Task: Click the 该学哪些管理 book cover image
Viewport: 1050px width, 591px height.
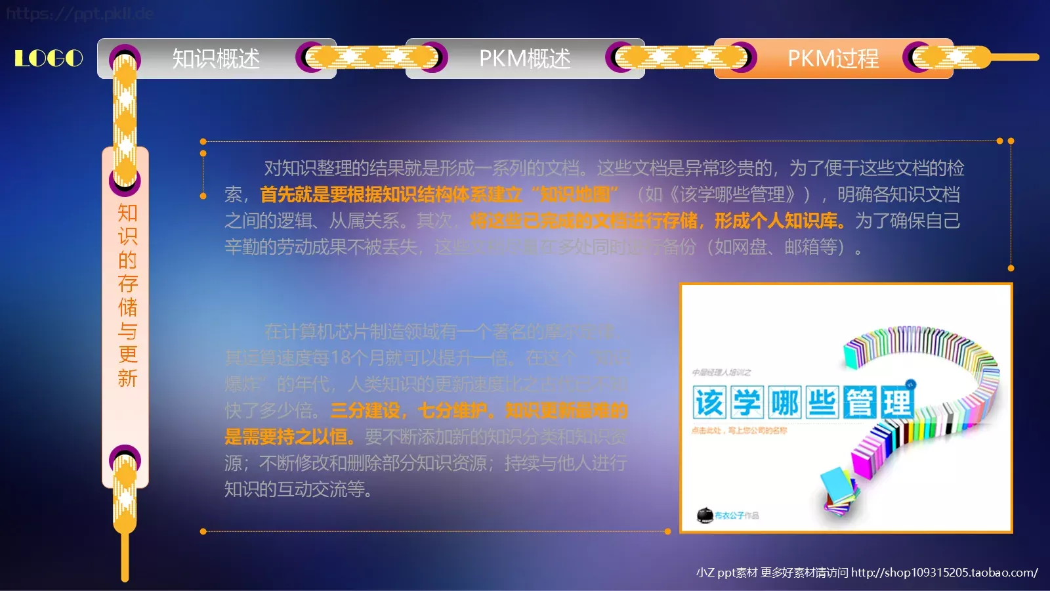Action: point(846,408)
